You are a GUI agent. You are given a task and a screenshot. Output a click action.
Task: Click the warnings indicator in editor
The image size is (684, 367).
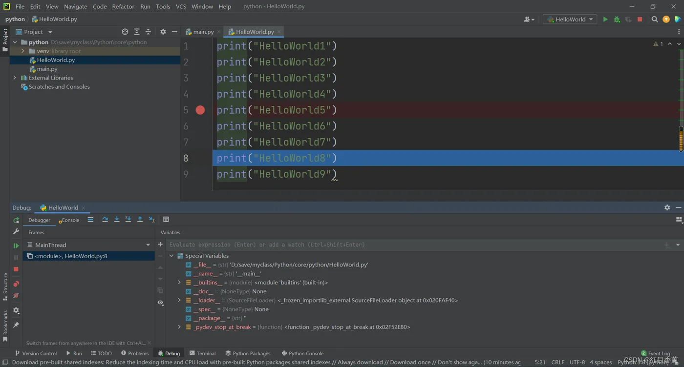658,44
